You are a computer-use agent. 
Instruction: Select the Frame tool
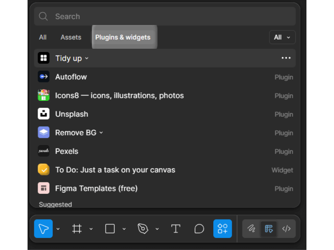tap(77, 229)
